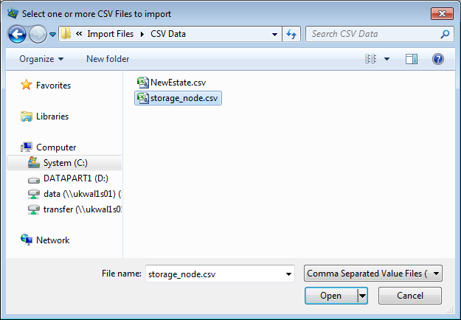Open the Help question mark icon
The height and width of the screenshot is (320, 461).
[437, 59]
